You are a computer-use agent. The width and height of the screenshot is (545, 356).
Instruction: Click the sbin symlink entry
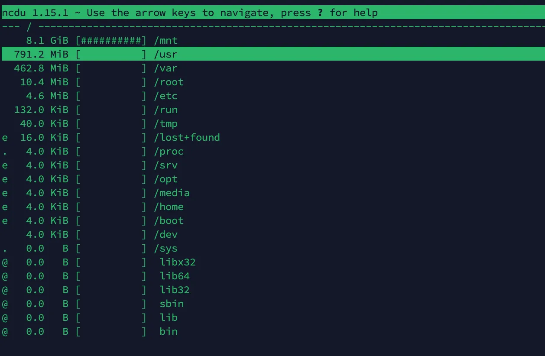coord(172,304)
